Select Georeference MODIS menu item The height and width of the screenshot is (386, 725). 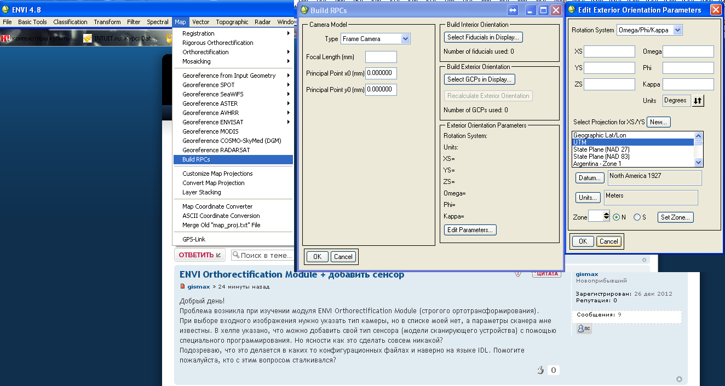tap(233, 131)
